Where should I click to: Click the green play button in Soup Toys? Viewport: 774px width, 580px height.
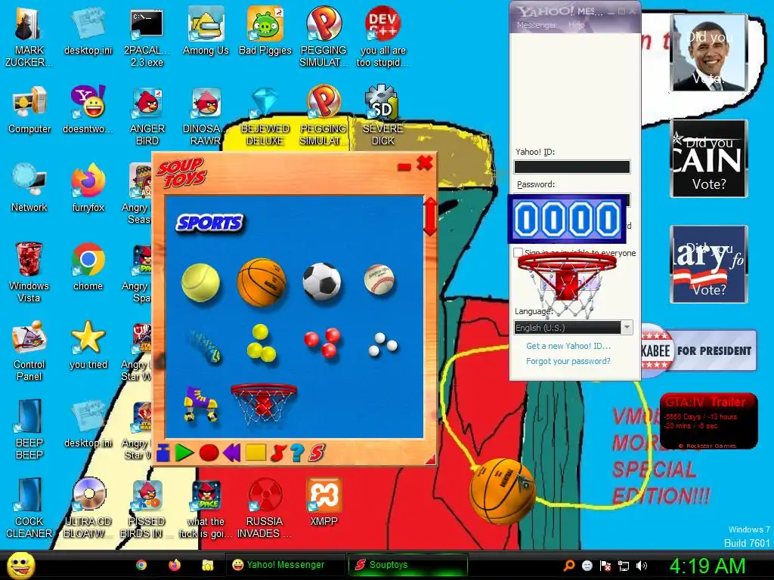click(x=184, y=453)
